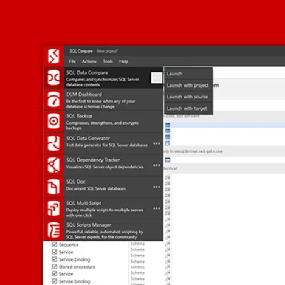Toggle the Stored procedure checkbox
Image resolution: width=285 pixels, height=285 pixels.
(x=54, y=266)
